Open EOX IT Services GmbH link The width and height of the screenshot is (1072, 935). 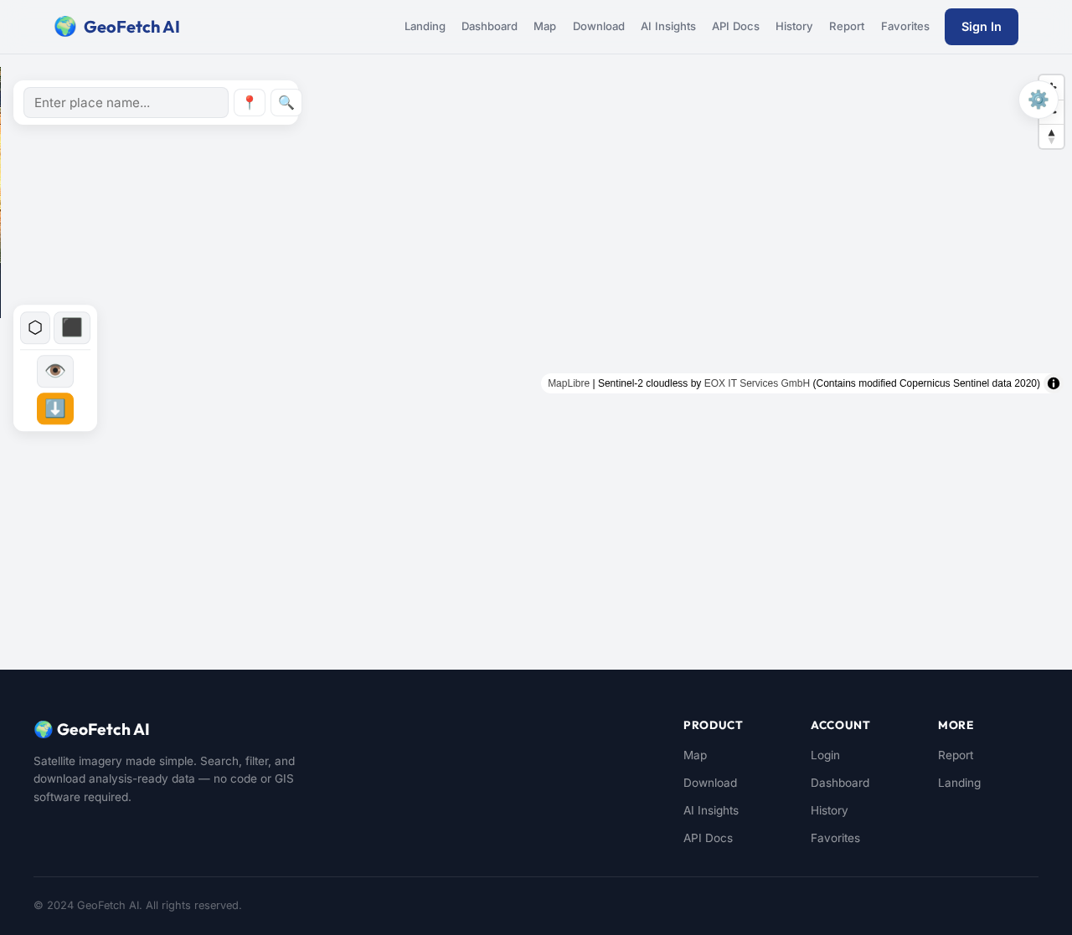pos(757,383)
